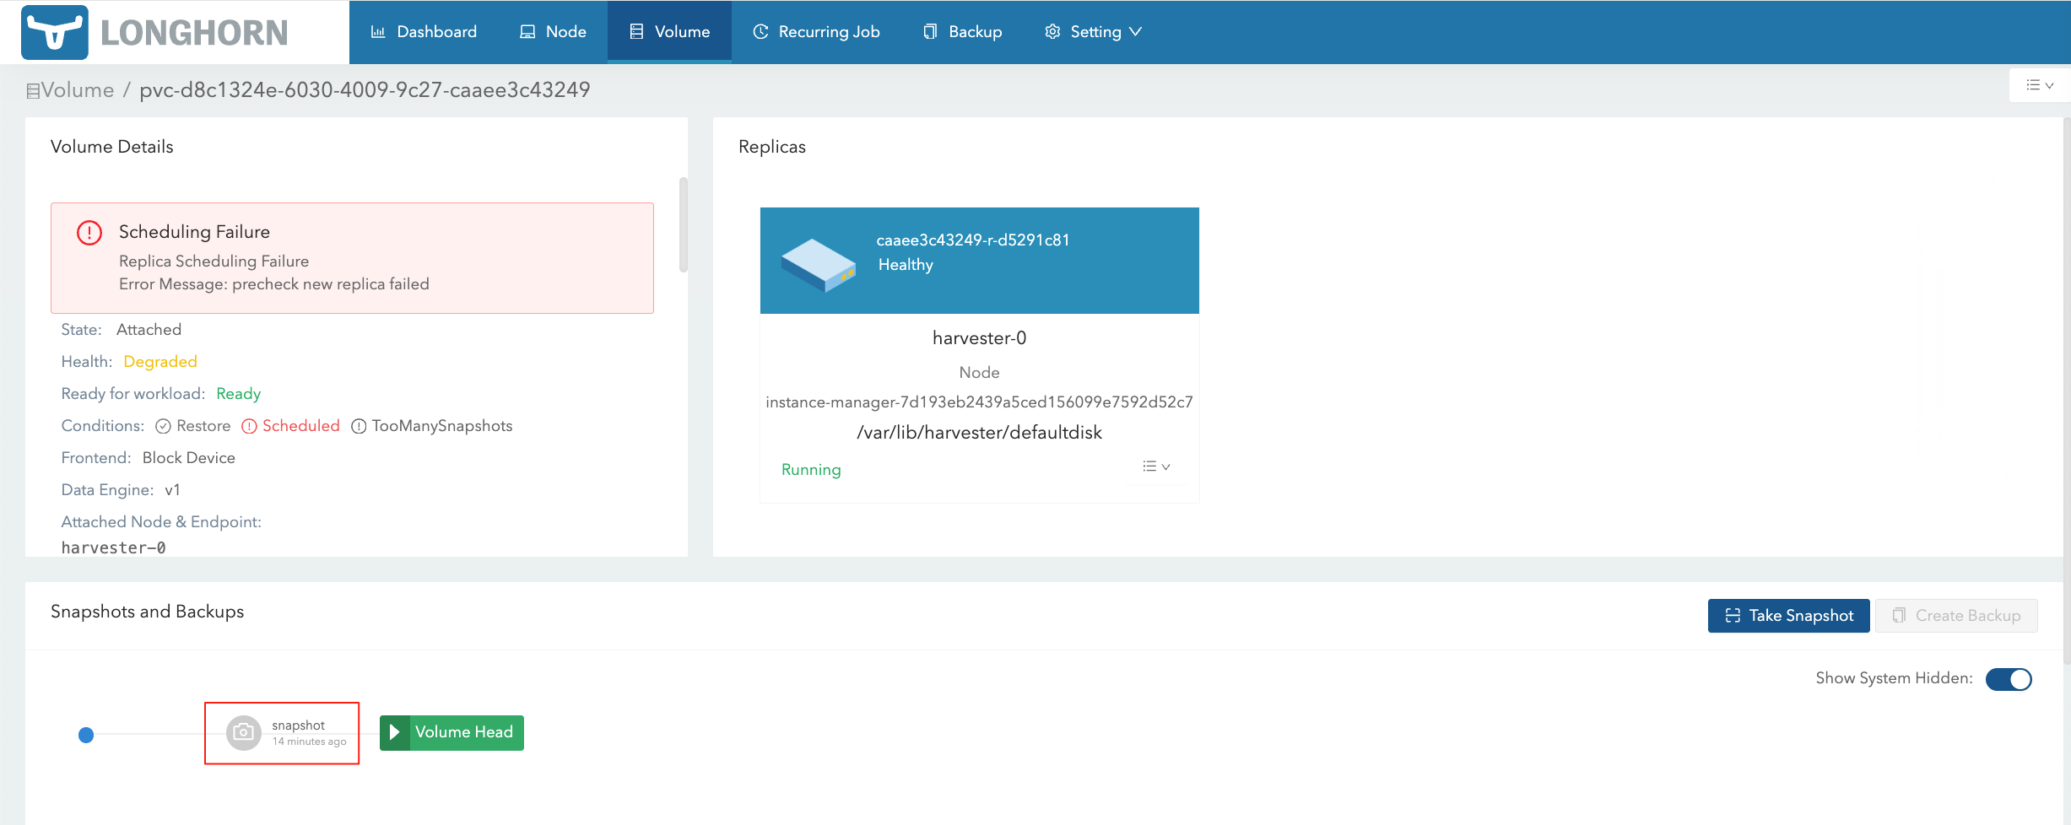Click the replica disk drive icon
The height and width of the screenshot is (825, 2071).
(818, 264)
